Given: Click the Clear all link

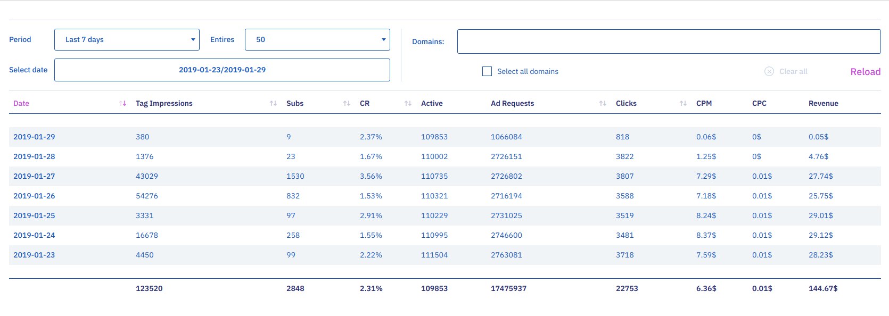Looking at the screenshot, I should point(793,71).
